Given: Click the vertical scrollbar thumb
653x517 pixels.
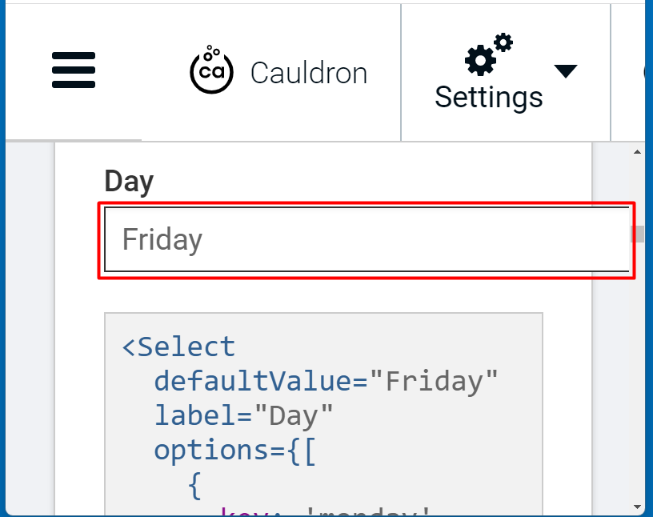Looking at the screenshot, I should click(x=637, y=234).
